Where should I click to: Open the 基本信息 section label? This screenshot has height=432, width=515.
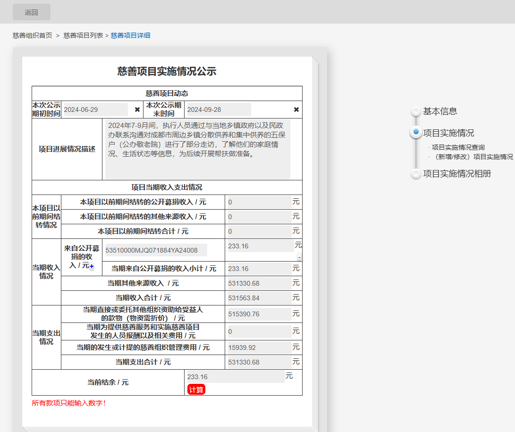[440, 111]
